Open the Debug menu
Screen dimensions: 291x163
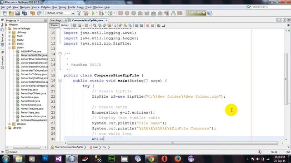[62, 7]
